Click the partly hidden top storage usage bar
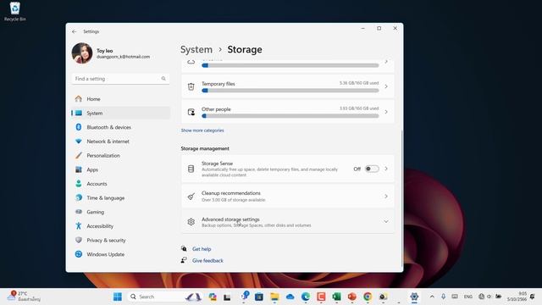 (290, 65)
